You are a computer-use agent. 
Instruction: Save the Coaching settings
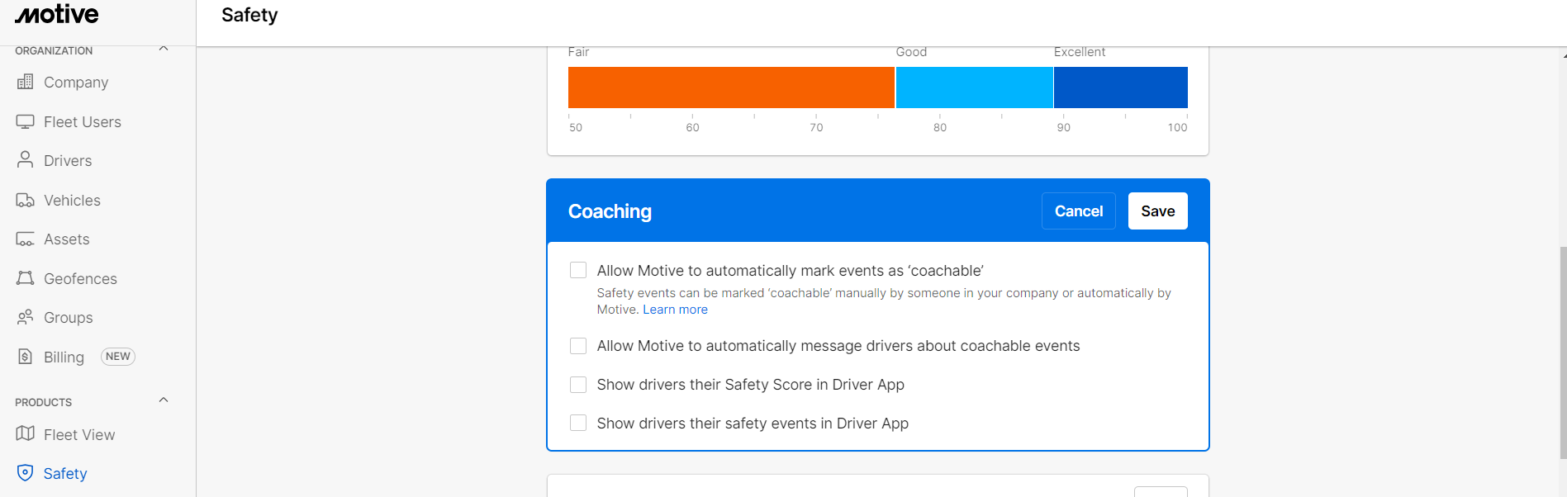tap(1157, 211)
